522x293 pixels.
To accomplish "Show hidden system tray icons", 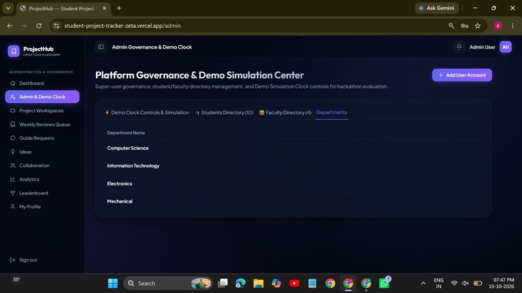I will click(x=423, y=283).
